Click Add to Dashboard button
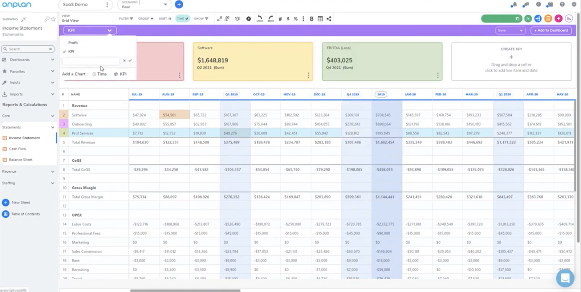The image size is (581, 292). click(x=551, y=30)
